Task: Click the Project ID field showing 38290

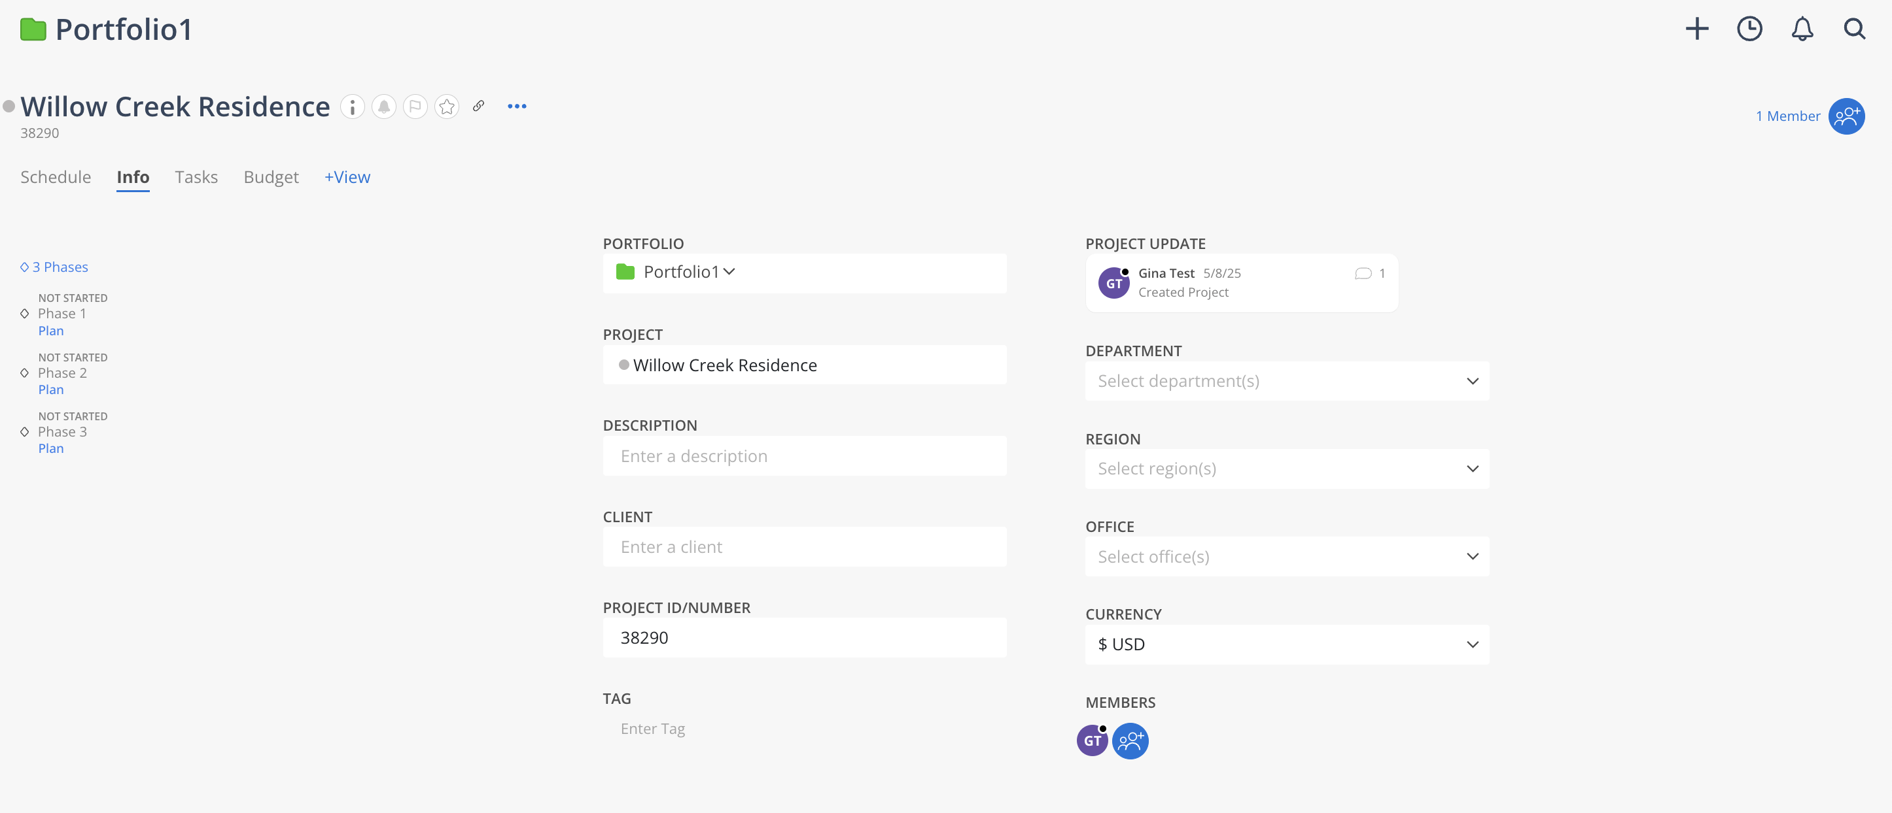Action: (804, 638)
